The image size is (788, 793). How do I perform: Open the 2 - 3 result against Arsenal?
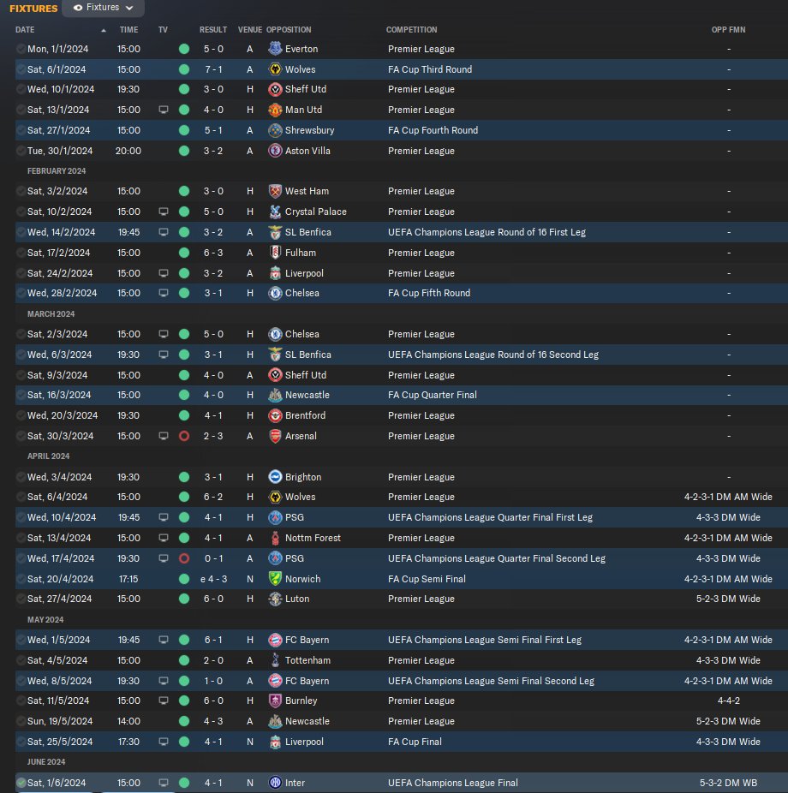point(213,436)
